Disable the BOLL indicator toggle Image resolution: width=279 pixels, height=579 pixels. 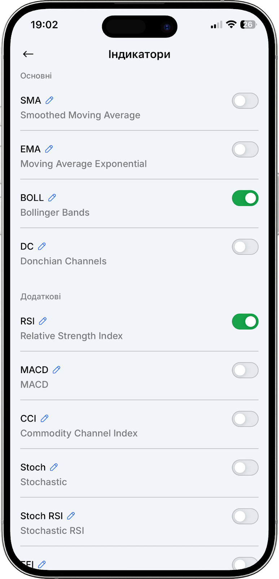coord(245,198)
